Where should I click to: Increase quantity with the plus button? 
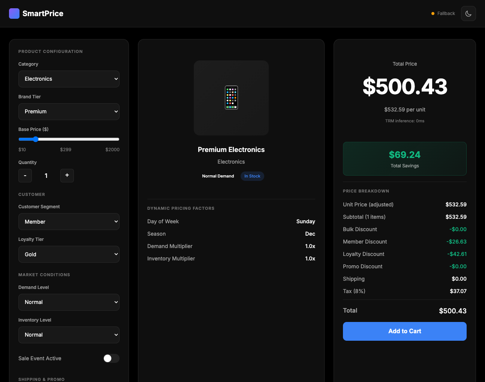click(67, 176)
